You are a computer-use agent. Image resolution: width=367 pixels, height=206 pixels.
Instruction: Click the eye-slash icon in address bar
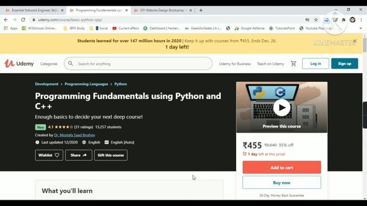(307, 20)
